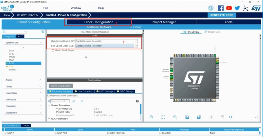
Task: Rotate chip clockwise icon in pinout toolbar
Action: (187, 117)
